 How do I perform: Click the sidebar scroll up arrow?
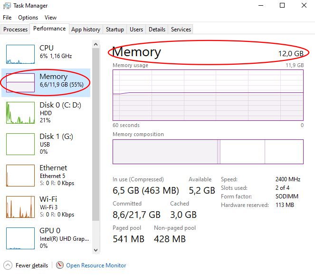[x=96, y=44]
